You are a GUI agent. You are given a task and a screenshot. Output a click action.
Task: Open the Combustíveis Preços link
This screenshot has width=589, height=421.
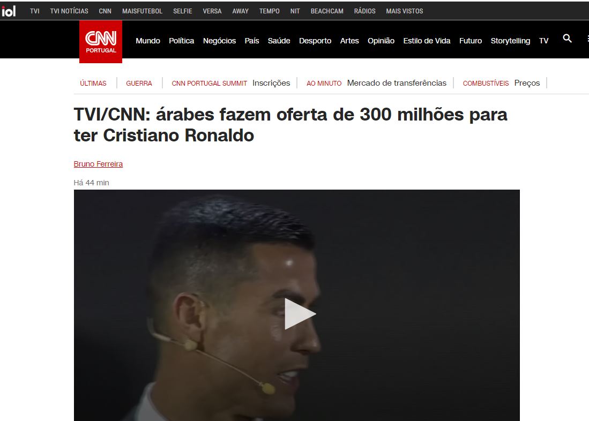pos(527,83)
